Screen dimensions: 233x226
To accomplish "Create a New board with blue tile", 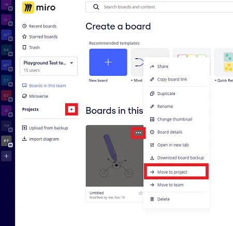I will 108,62.
